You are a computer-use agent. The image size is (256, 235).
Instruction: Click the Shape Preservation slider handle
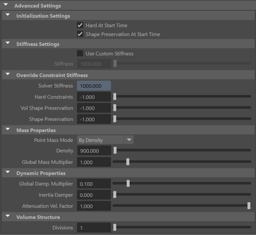[x=115, y=119]
